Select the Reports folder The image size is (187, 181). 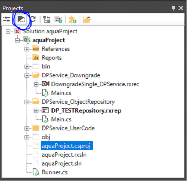pos(51,58)
